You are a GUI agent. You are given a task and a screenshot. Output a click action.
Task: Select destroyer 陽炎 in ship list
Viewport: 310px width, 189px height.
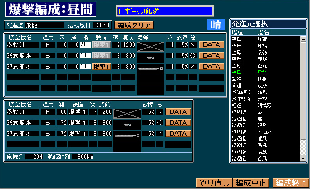point(265,125)
